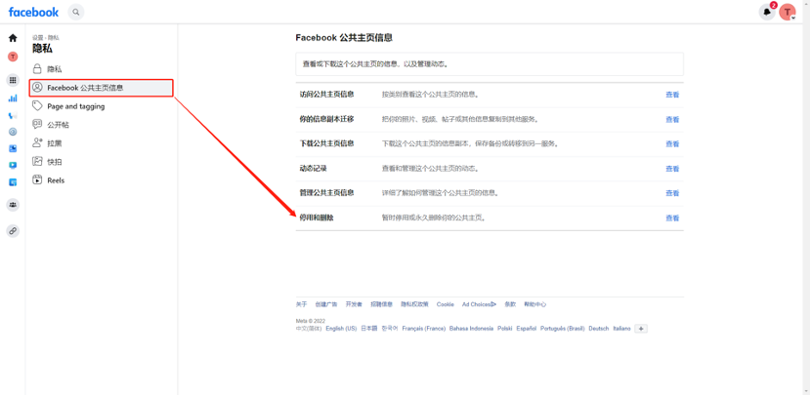Select Facebook 公共主页信息 in sidebar
Screen dimensions: 811x396
85,88
